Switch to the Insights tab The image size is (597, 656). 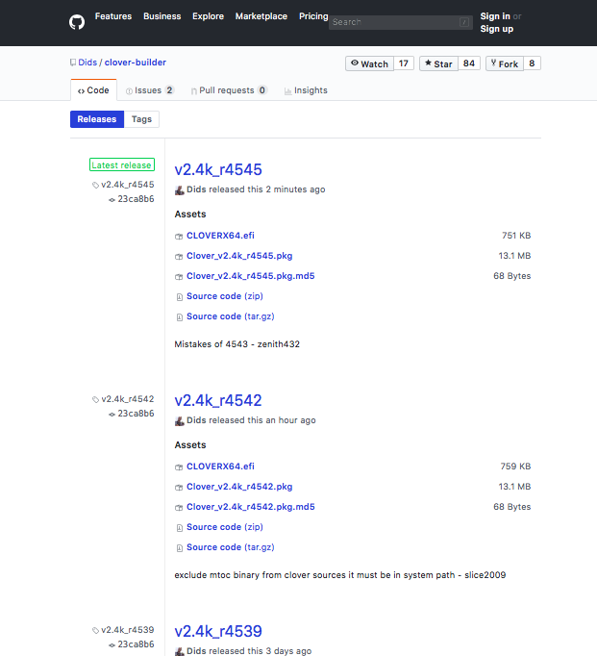click(306, 90)
